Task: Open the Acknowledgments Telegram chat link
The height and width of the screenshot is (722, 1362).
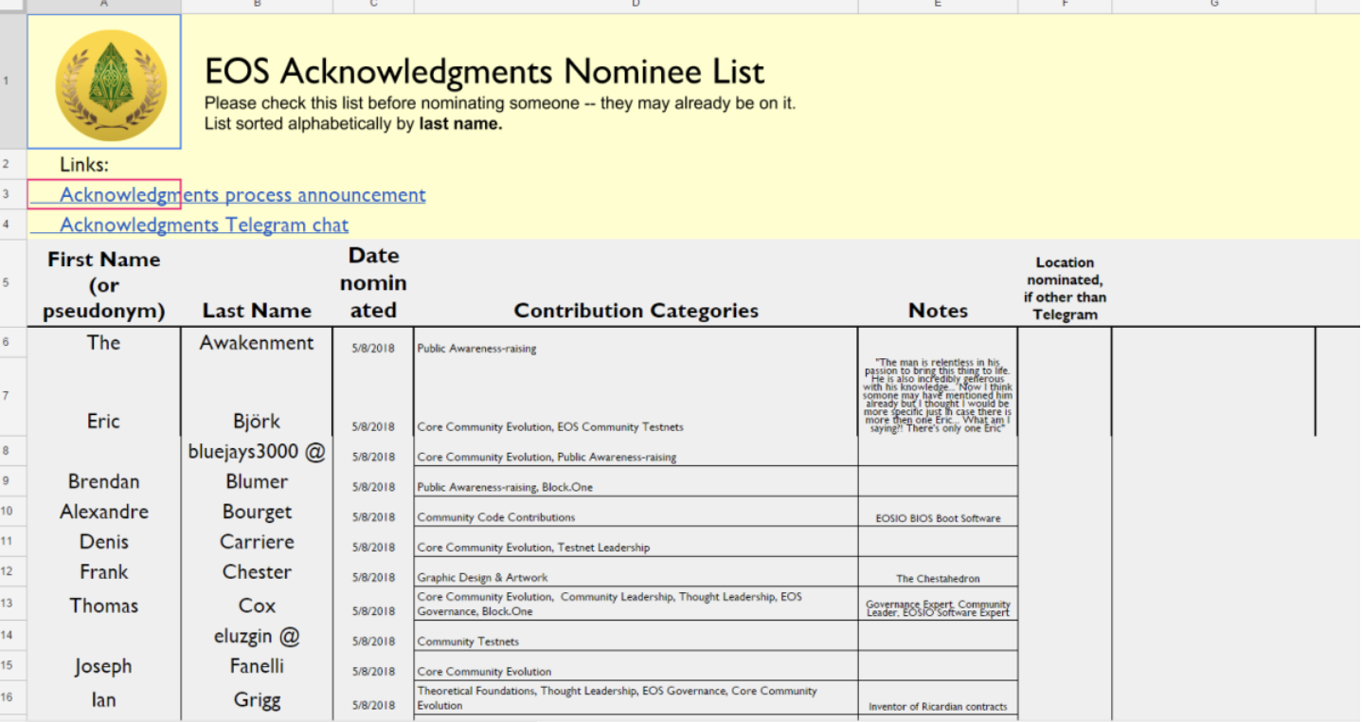Action: point(204,225)
